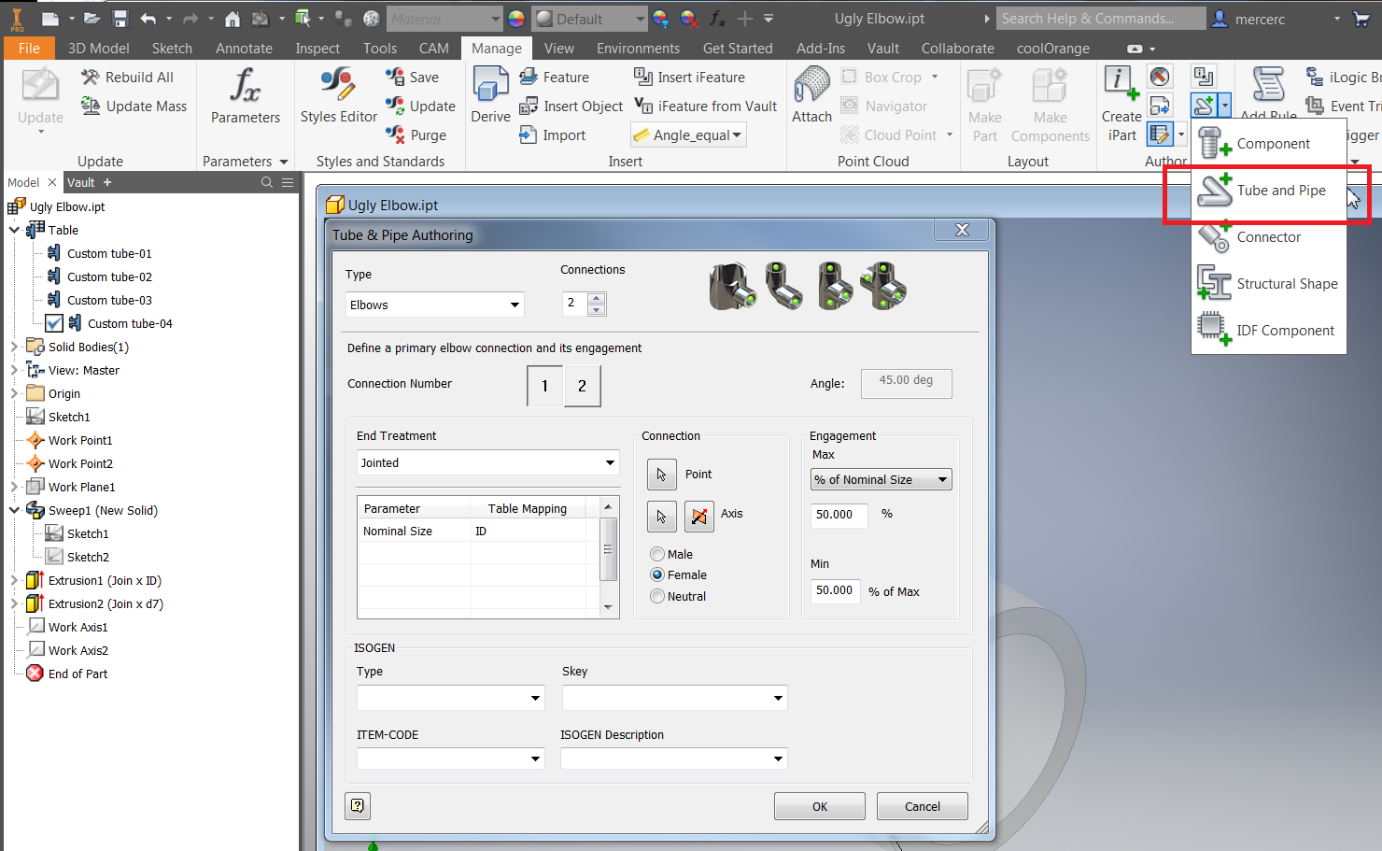Click iFeature from Vault tool
The height and width of the screenshot is (851, 1382).
(x=705, y=106)
